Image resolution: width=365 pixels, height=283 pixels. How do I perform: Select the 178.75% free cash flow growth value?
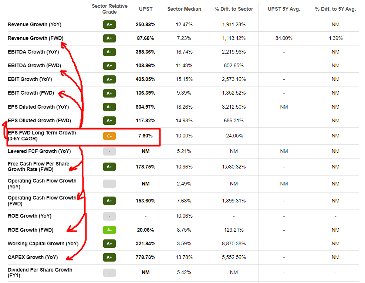[145, 167]
